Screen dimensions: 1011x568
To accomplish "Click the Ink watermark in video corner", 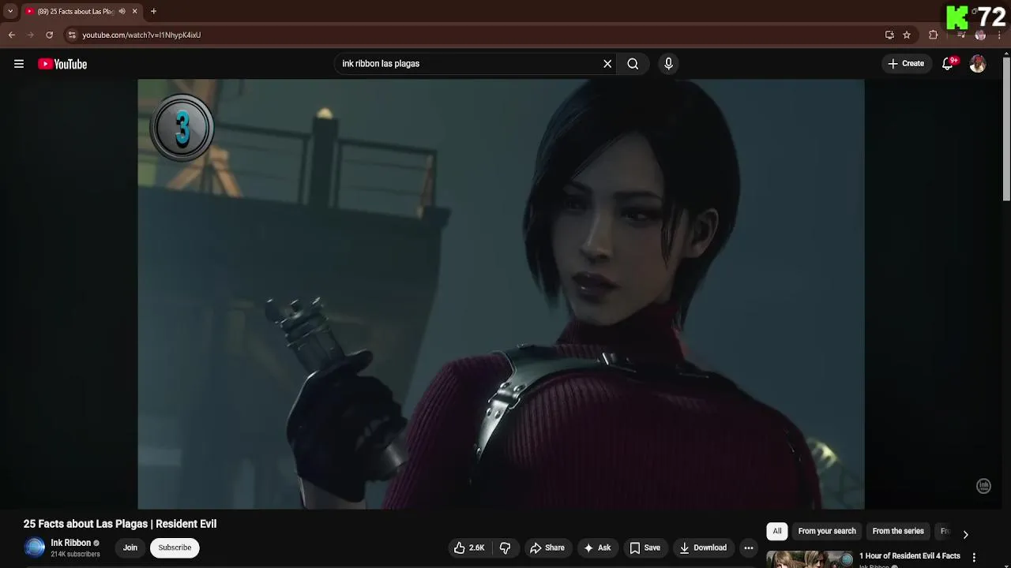I will [x=983, y=486].
